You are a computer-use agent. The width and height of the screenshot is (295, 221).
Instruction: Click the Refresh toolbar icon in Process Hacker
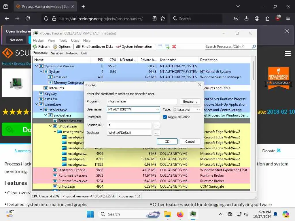pos(35,47)
